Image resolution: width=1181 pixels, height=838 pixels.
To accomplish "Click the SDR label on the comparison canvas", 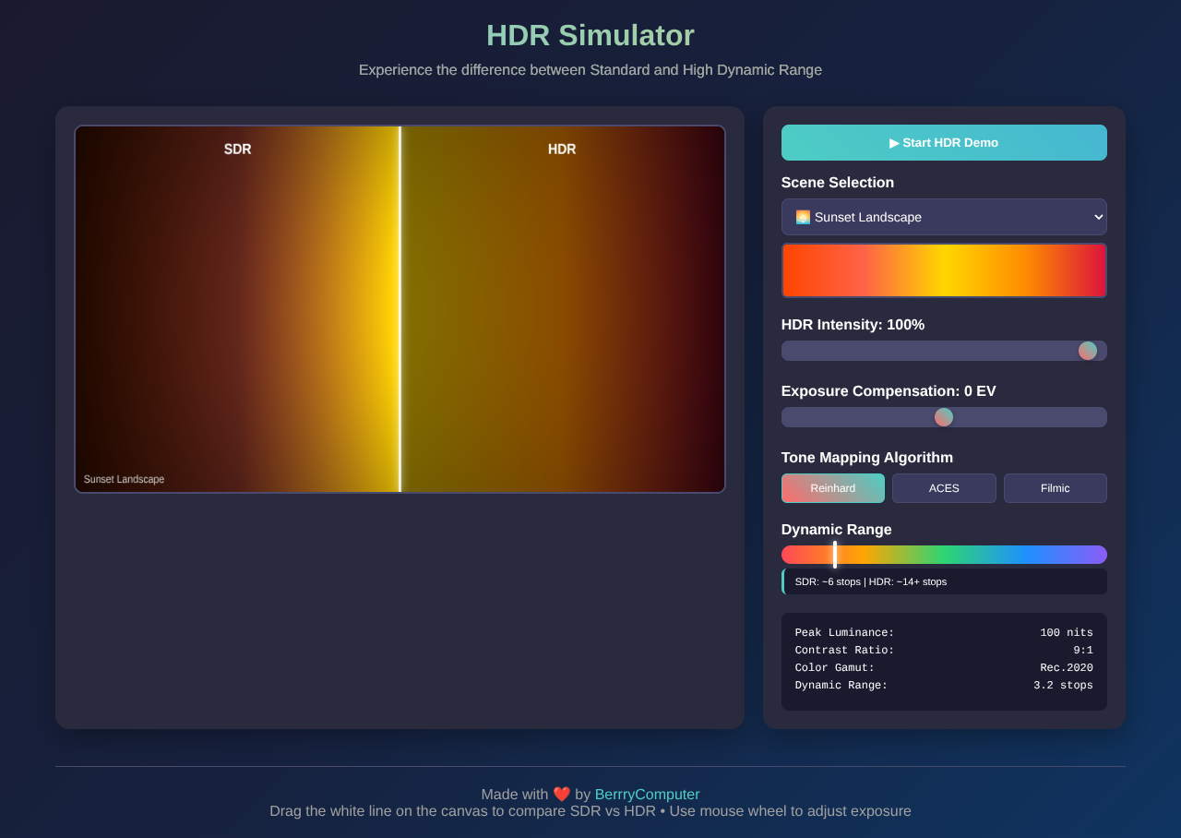I will (237, 149).
